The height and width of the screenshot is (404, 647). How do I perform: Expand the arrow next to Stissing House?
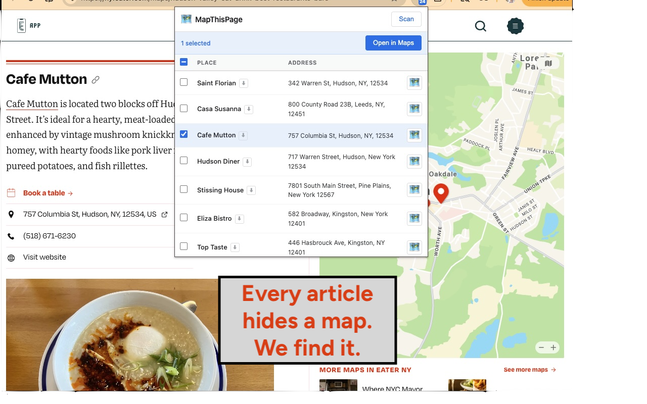251,190
